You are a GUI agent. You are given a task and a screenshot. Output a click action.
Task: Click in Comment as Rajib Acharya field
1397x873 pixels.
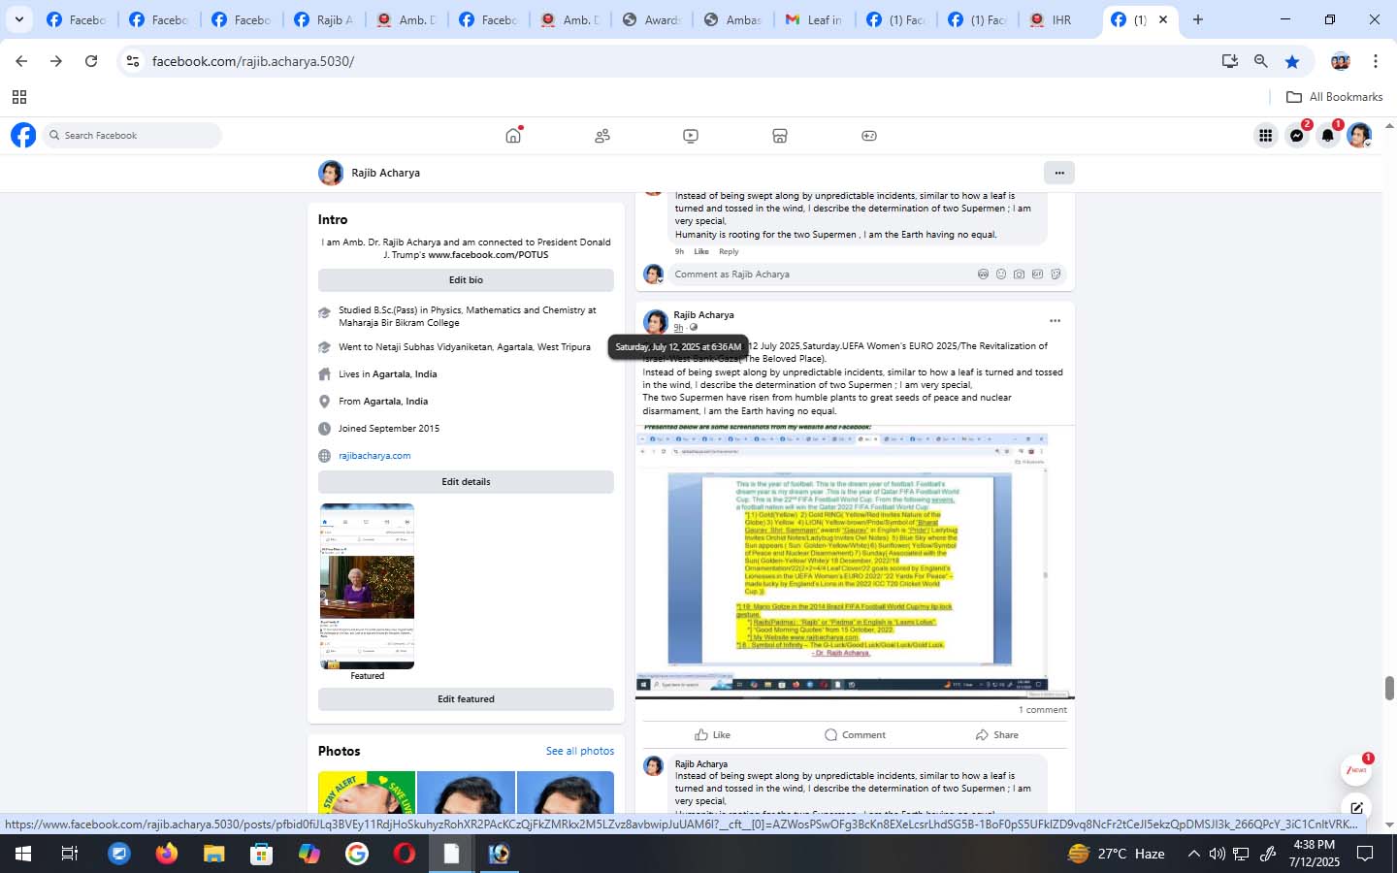point(825,275)
